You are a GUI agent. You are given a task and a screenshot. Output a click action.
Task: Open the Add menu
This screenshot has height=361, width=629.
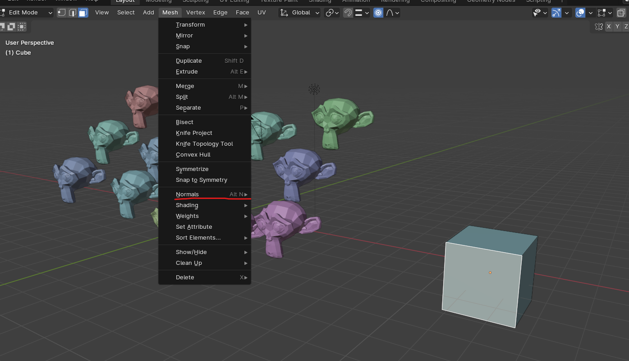(x=148, y=13)
